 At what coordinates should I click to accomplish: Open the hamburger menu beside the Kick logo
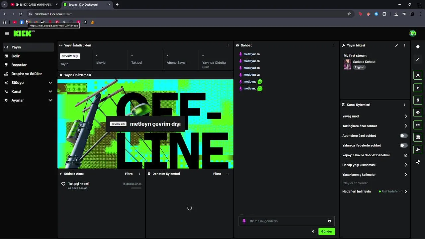(x=7, y=34)
